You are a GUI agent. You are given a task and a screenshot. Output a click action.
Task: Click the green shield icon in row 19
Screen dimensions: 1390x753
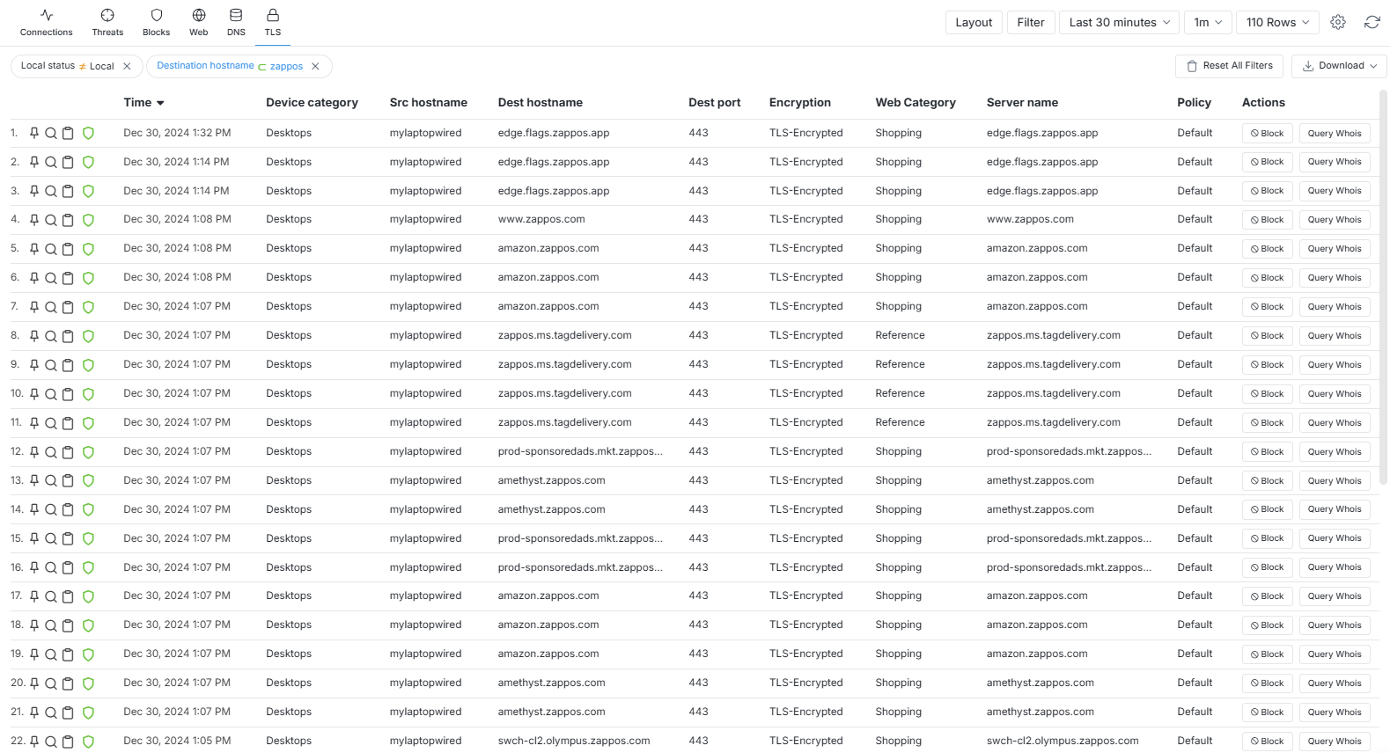88,654
